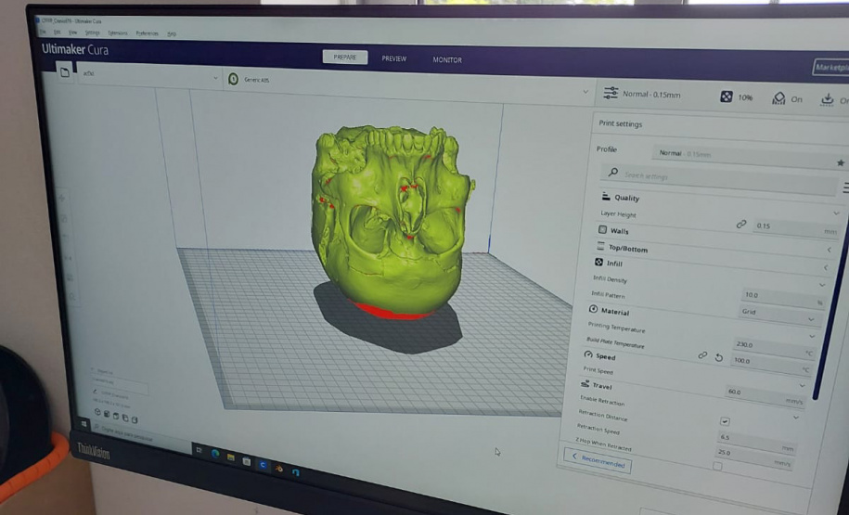Open the File menu
849x515 pixels.
click(x=43, y=32)
